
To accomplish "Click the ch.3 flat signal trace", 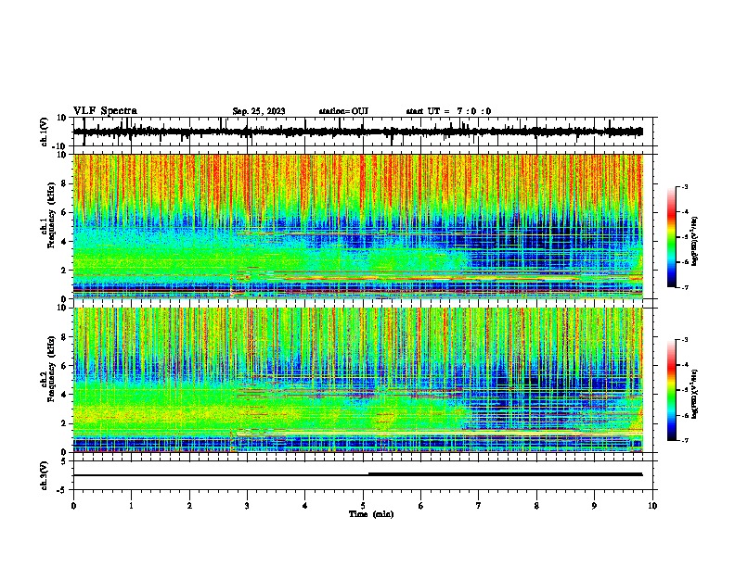I will (357, 474).
